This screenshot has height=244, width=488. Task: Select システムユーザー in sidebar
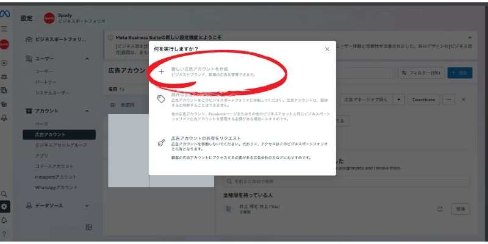pos(52,93)
